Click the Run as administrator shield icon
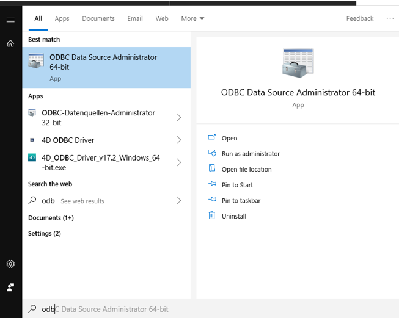This screenshot has width=399, height=318. click(x=212, y=153)
